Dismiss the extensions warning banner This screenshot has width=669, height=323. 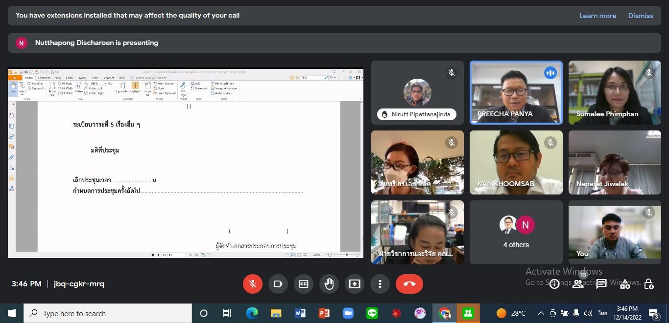(641, 16)
